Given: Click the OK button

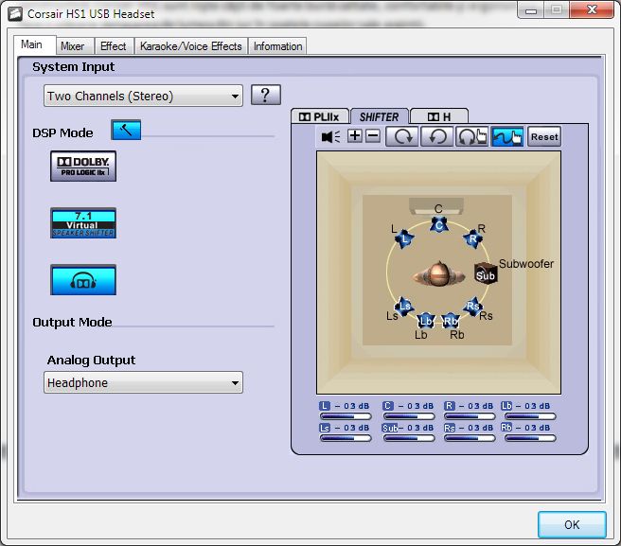Looking at the screenshot, I should 571,524.
